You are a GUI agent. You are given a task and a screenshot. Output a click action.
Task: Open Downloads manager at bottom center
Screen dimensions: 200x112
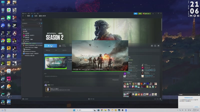tap(91, 99)
